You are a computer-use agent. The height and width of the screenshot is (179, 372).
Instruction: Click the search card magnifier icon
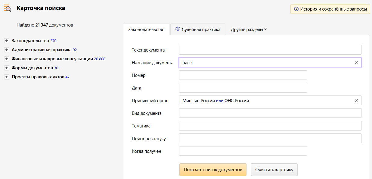(x=7, y=8)
